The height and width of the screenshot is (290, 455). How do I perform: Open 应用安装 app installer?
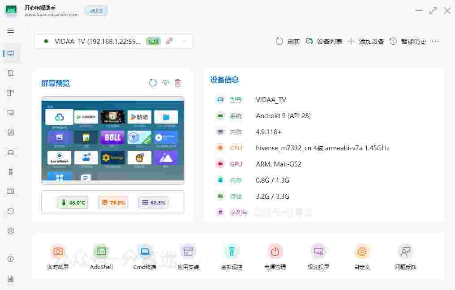coord(188,252)
